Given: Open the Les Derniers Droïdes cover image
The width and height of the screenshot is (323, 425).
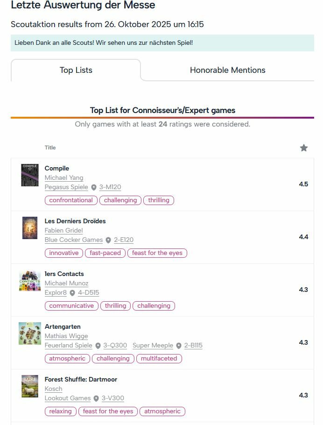Looking at the screenshot, I should pyautogui.click(x=30, y=228).
